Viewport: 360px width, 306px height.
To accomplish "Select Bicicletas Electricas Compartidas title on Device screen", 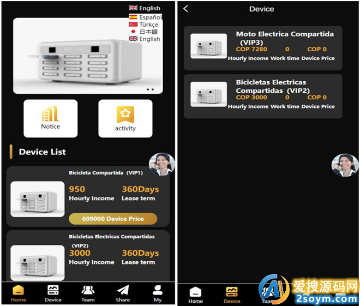I will pyautogui.click(x=273, y=86).
